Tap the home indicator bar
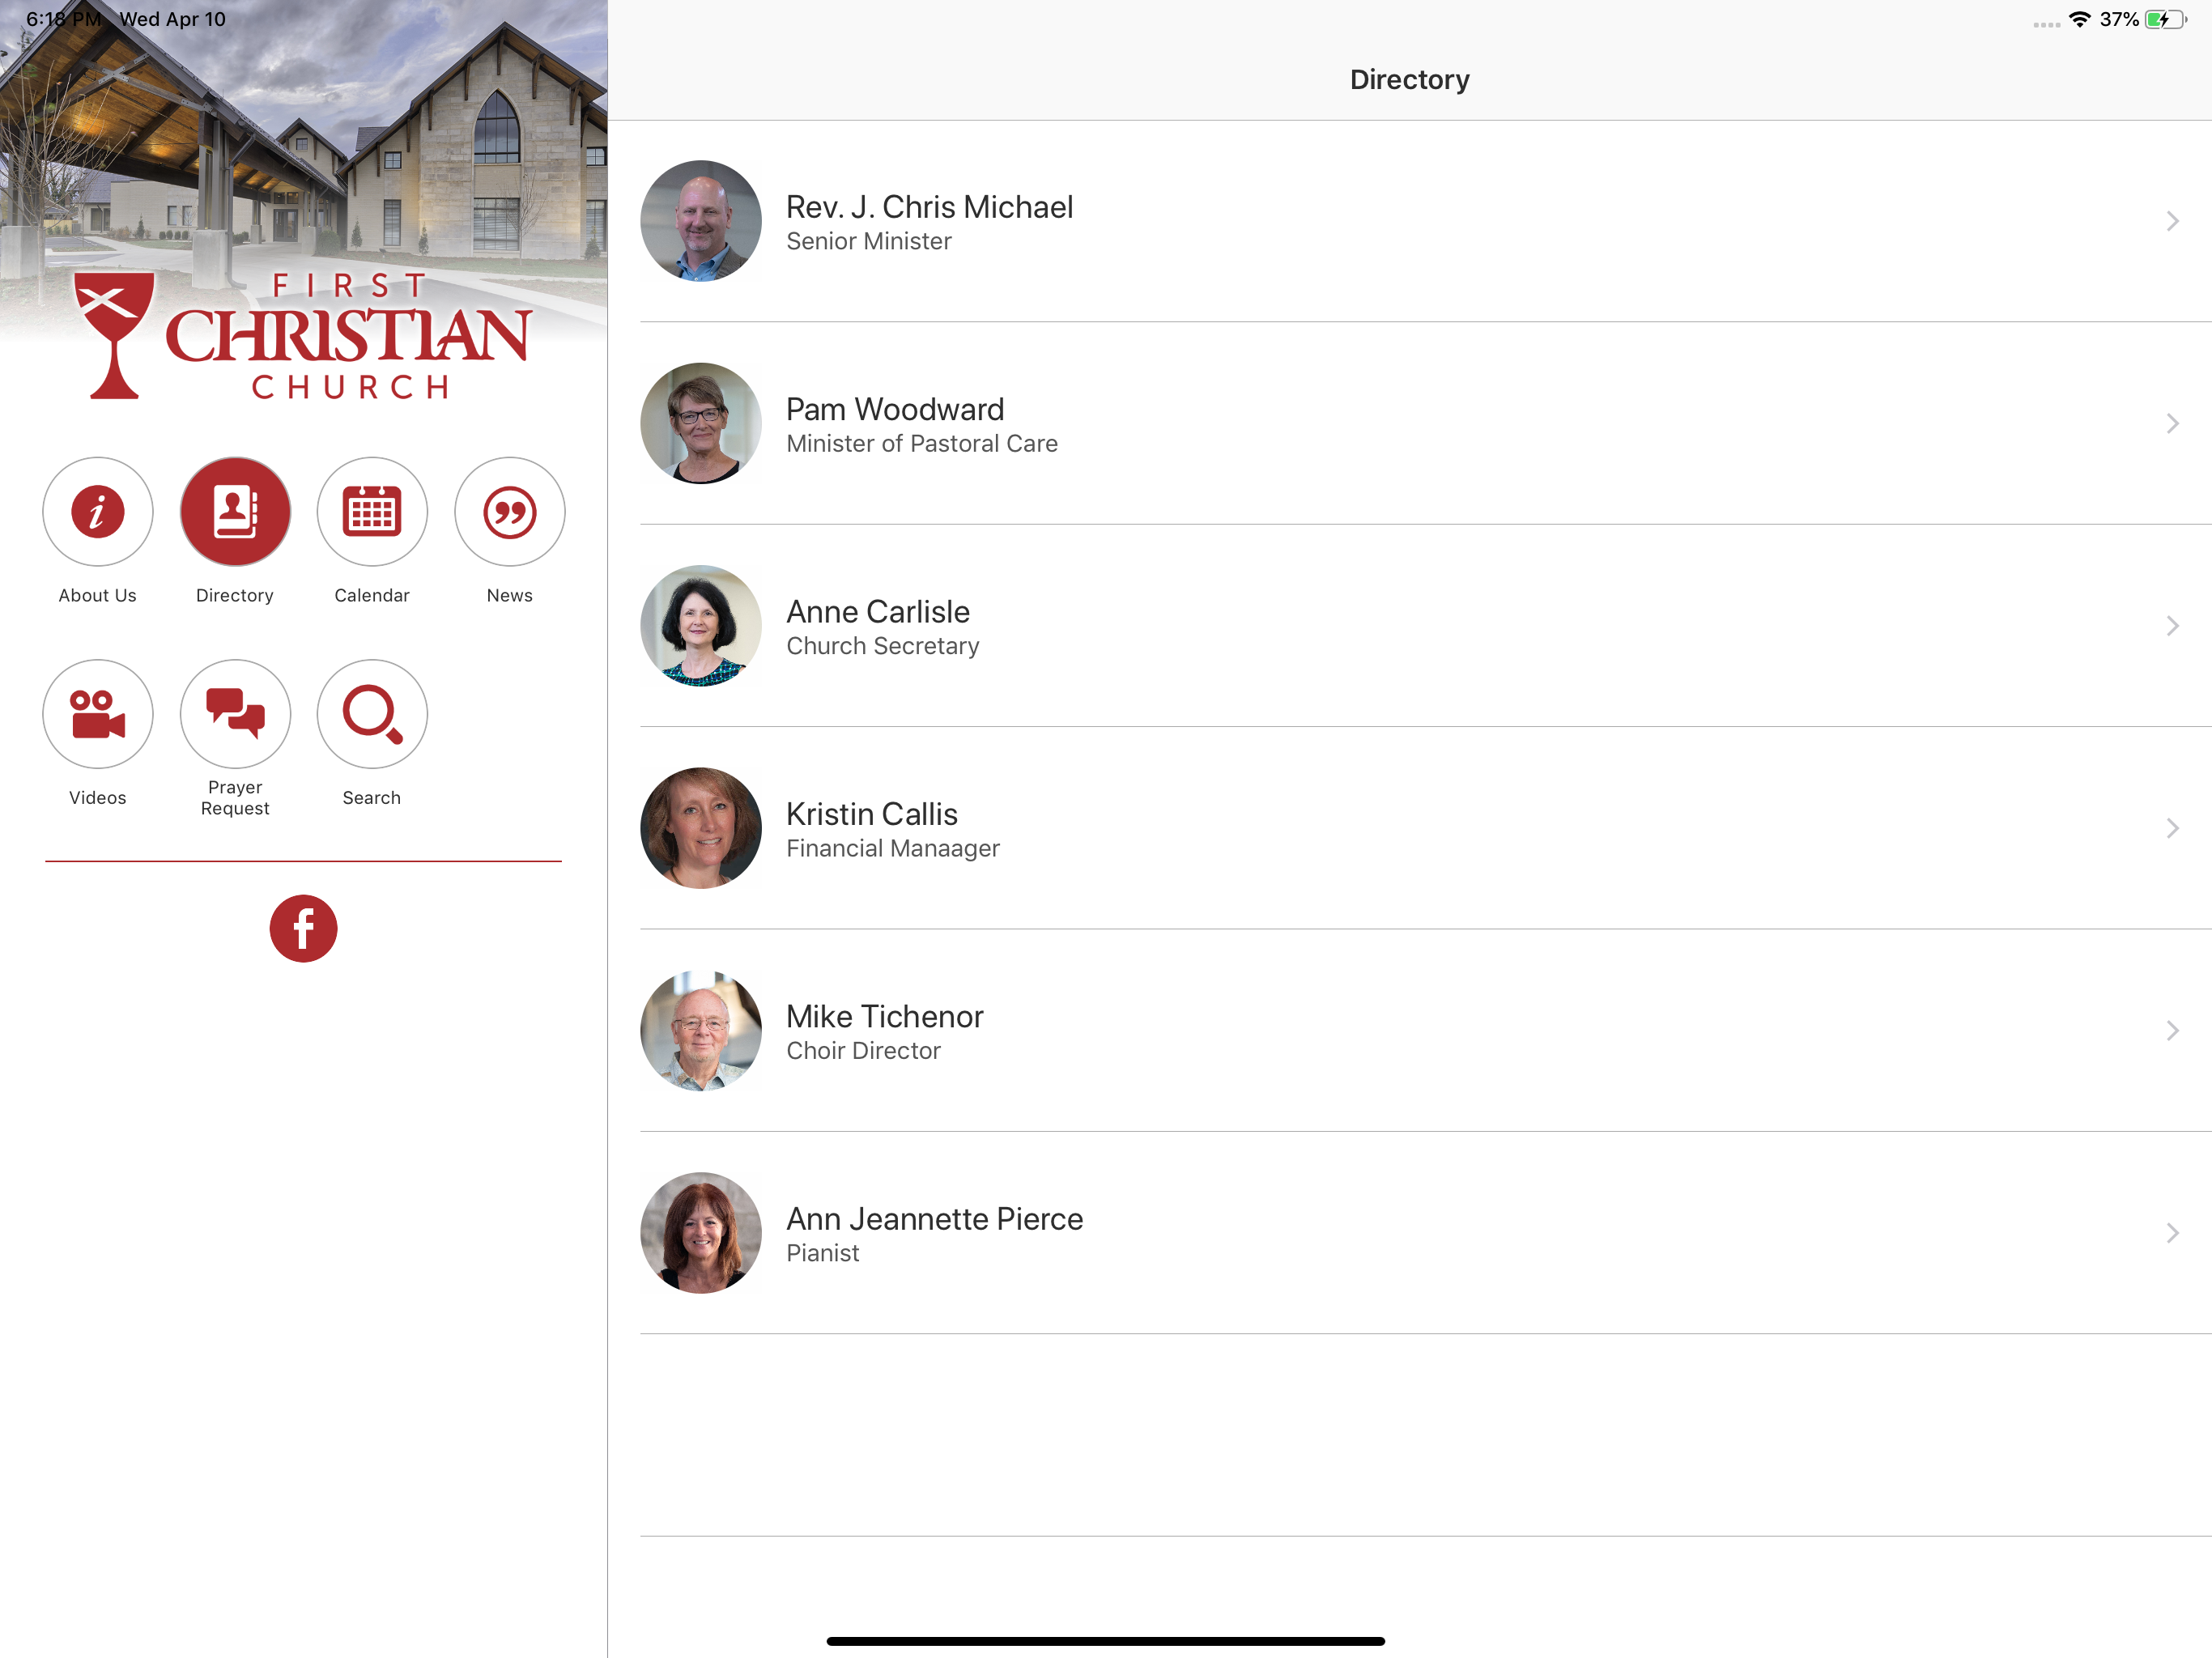The image size is (2212, 1658). (x=1106, y=1641)
